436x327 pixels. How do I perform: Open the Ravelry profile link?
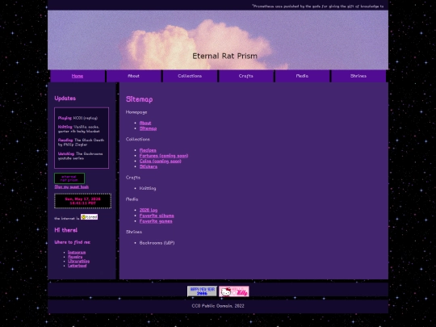tap(75, 257)
